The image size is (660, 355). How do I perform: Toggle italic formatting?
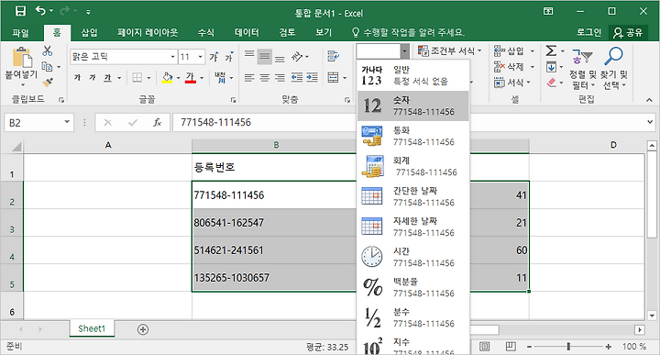[x=93, y=77]
